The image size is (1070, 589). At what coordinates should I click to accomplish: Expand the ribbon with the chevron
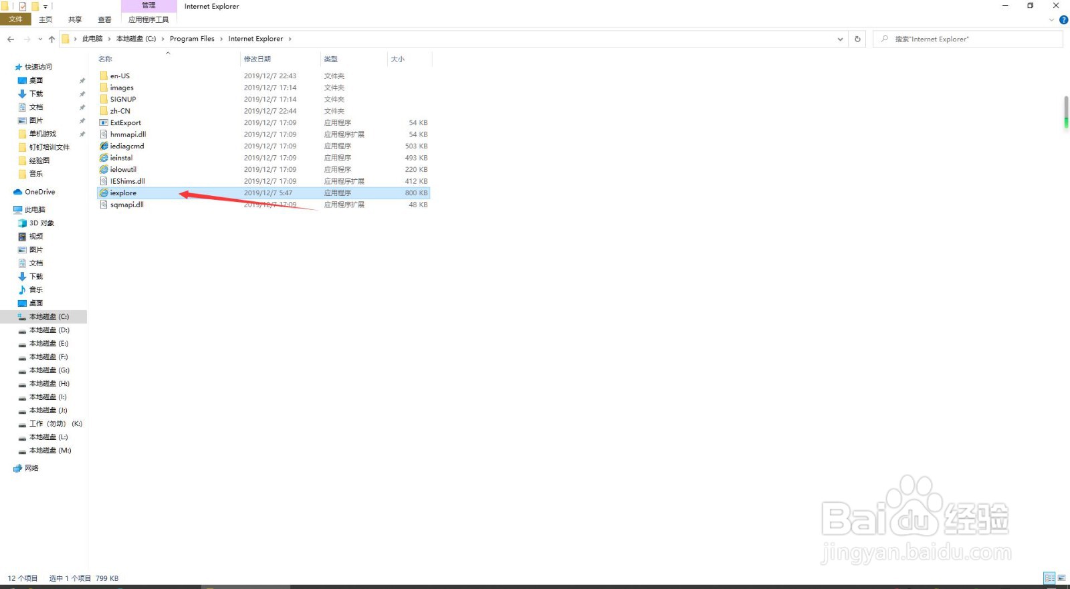click(x=1052, y=20)
